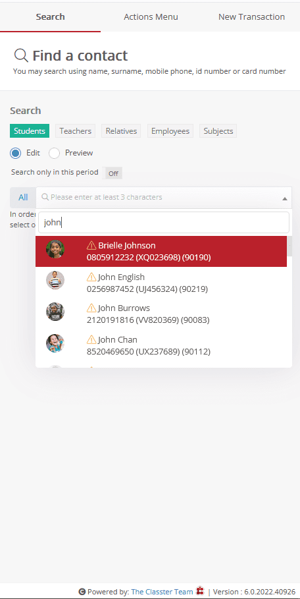Click John English's profile picture
300x599 pixels.
(x=55, y=281)
